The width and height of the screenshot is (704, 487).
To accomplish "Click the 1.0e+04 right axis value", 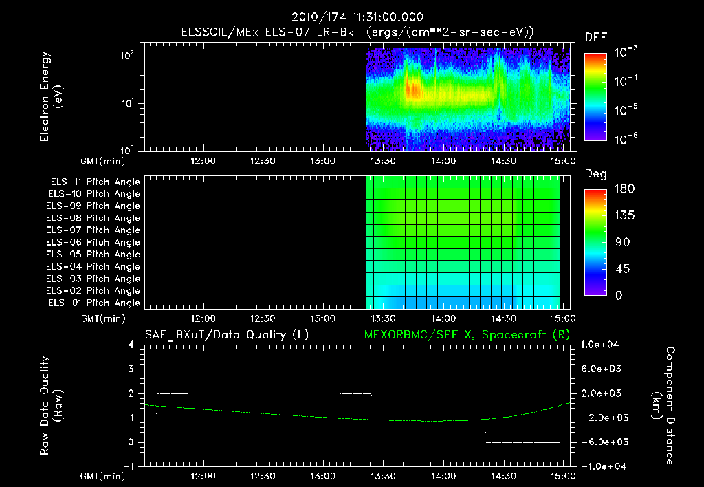I will [x=599, y=345].
